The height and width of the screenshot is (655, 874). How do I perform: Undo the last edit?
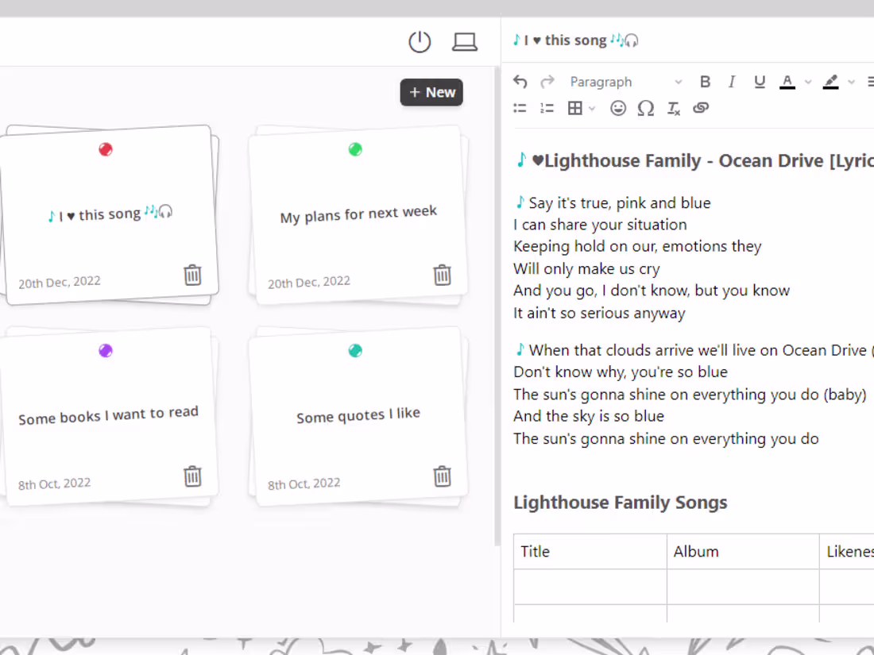coord(520,82)
